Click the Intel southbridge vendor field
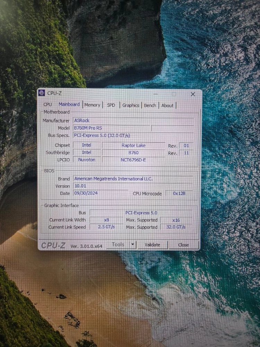Viewport: 260px width, 347px height. pyautogui.click(x=87, y=152)
